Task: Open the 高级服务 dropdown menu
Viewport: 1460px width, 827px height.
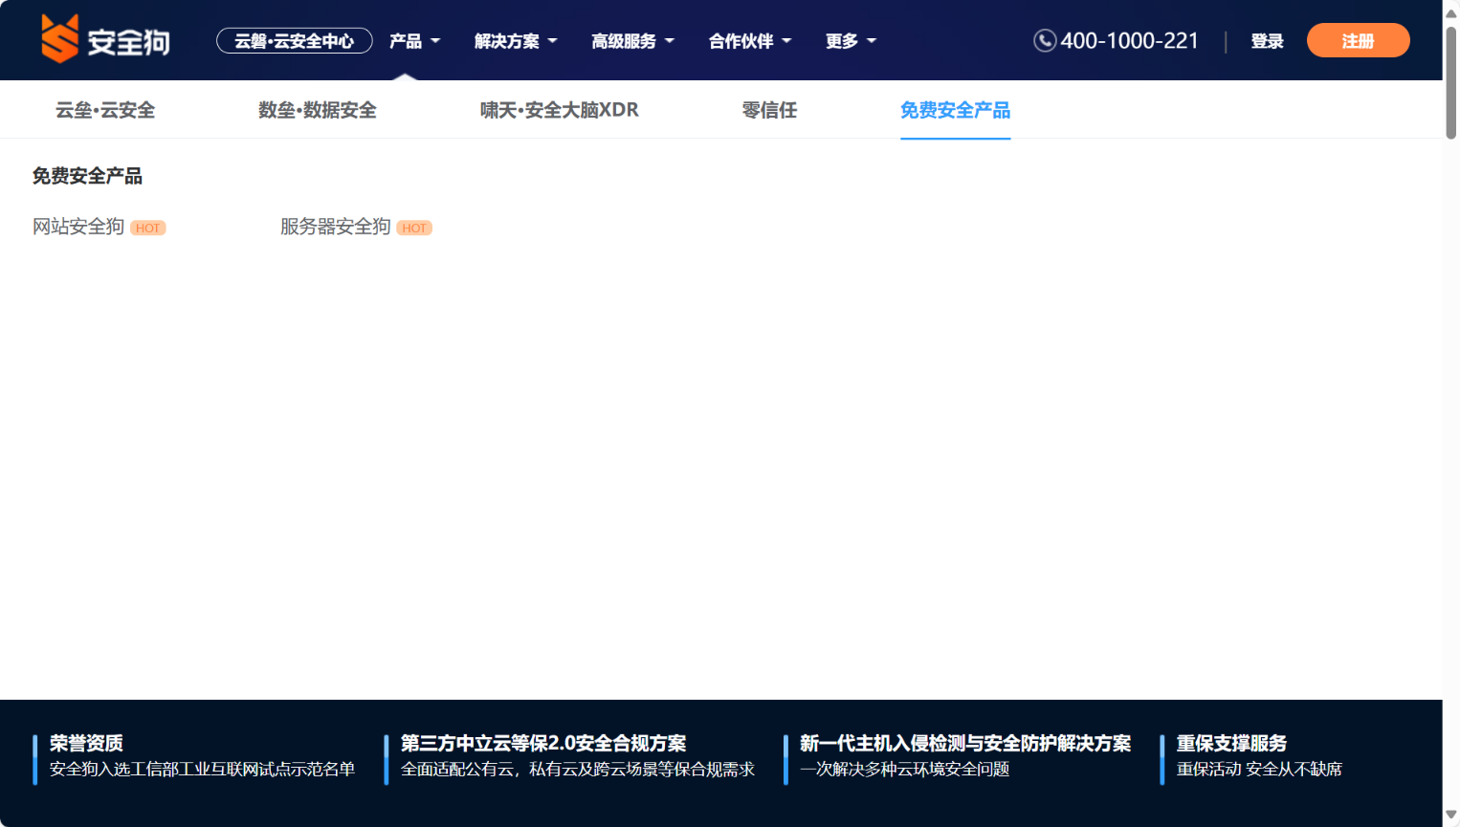Action: pos(632,41)
